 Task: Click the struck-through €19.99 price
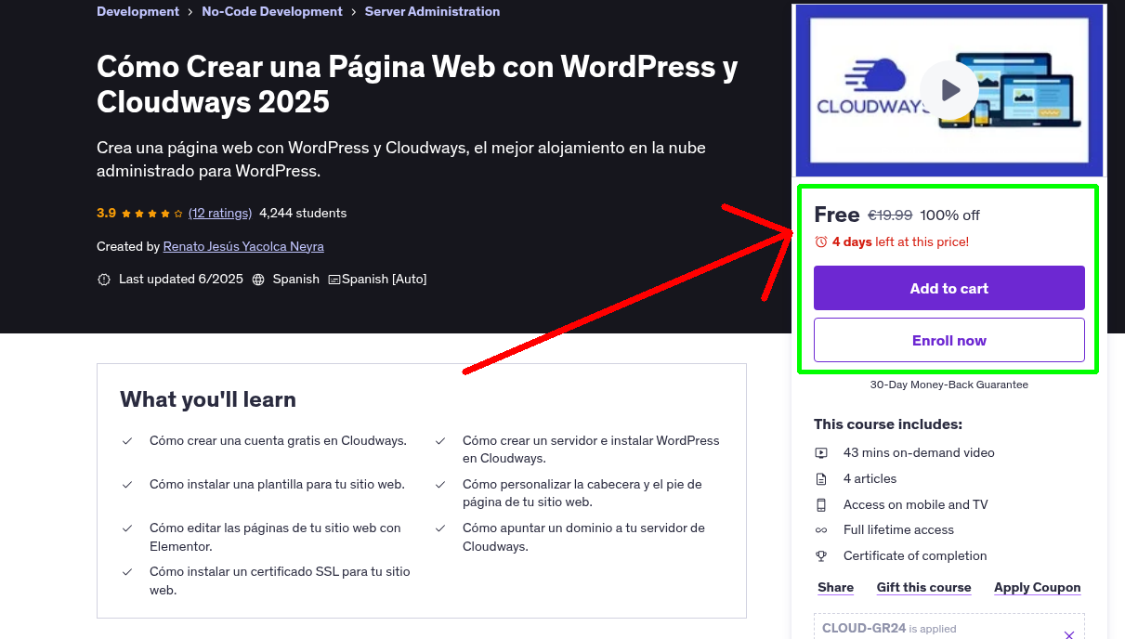pos(890,215)
